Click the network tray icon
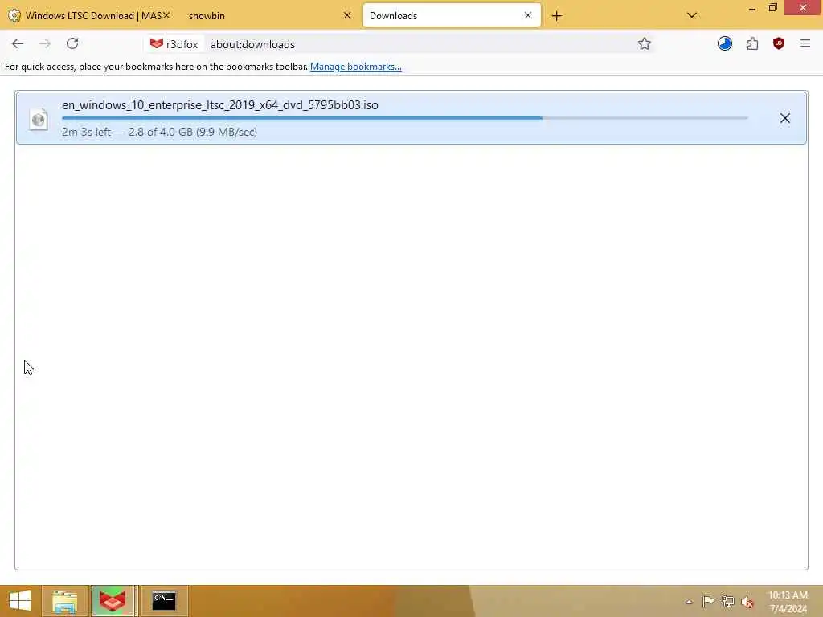This screenshot has width=823, height=617. tap(727, 601)
